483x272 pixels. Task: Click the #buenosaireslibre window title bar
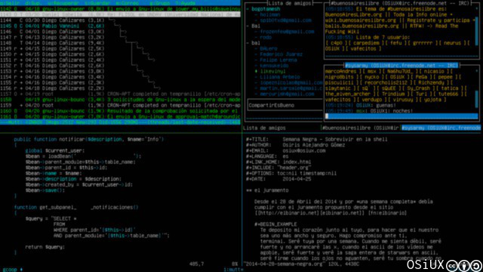400,3
